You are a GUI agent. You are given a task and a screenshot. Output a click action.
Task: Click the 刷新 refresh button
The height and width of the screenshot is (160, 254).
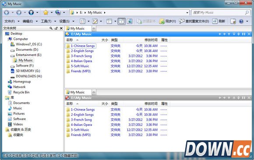click(219, 21)
